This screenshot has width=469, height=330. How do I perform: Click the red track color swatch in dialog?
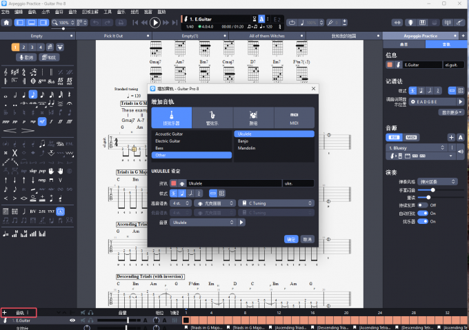pyautogui.click(x=174, y=183)
